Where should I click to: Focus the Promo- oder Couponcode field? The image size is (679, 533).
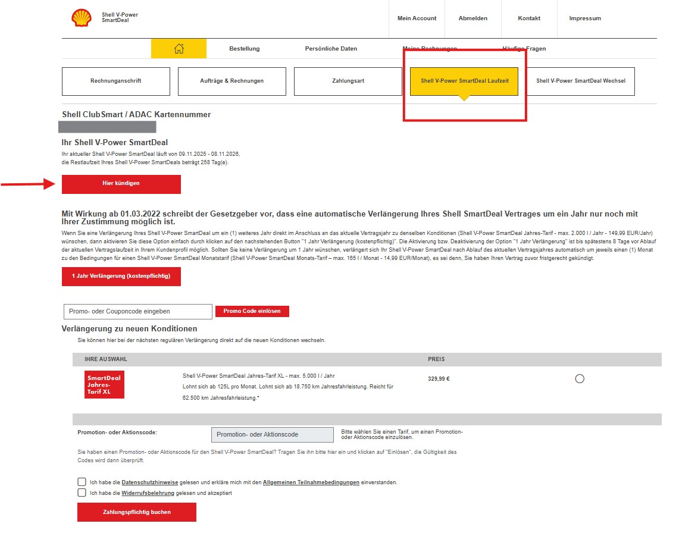pos(137,311)
